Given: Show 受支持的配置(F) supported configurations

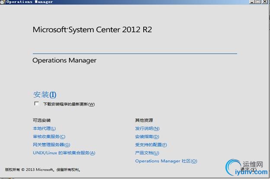Looking at the screenshot, I should point(151,145).
